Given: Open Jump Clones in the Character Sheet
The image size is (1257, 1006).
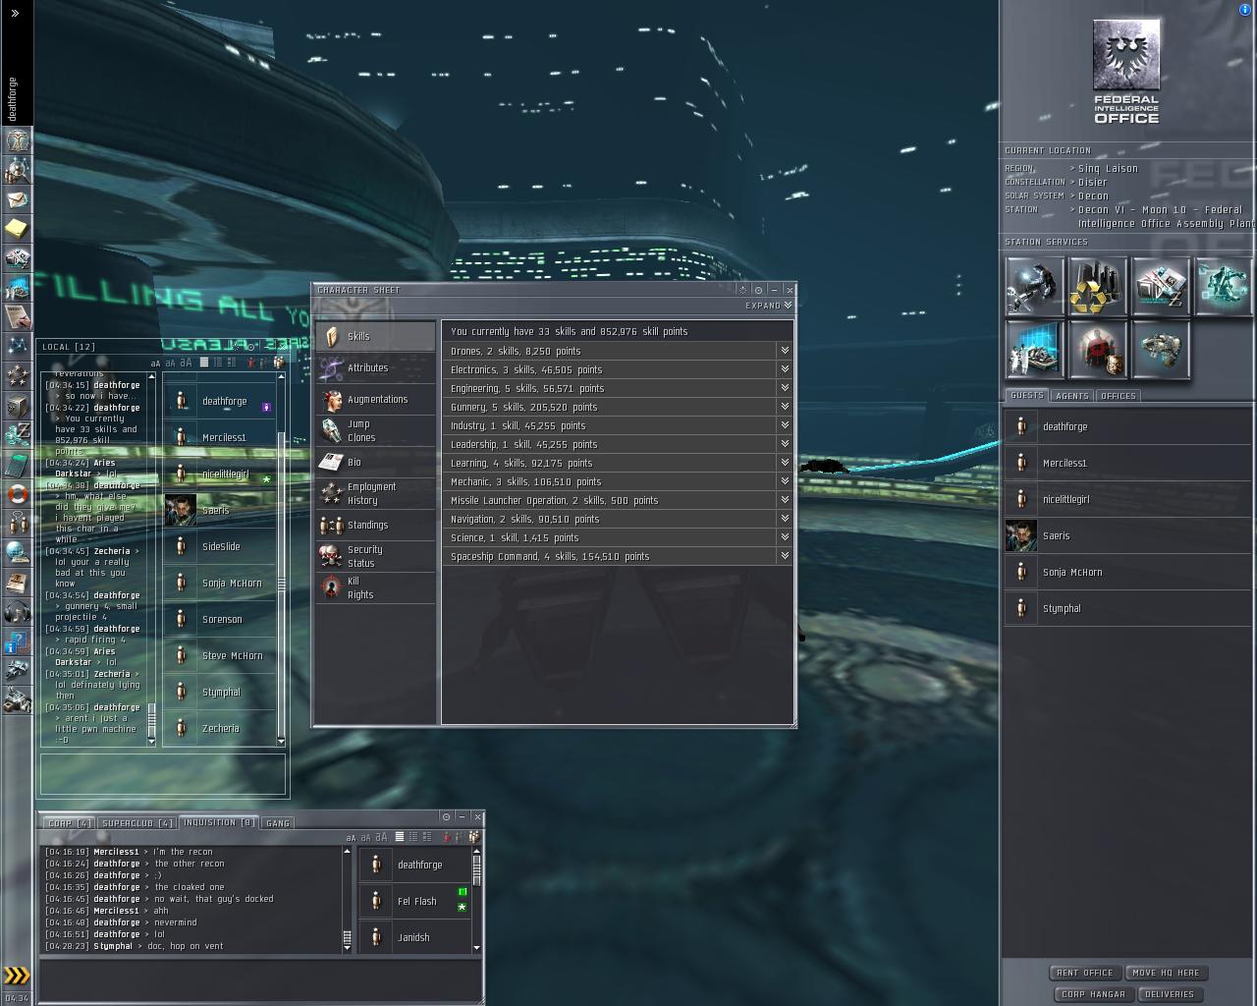Looking at the screenshot, I should 375,430.
